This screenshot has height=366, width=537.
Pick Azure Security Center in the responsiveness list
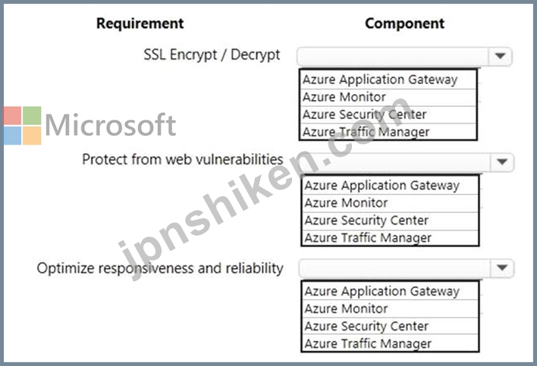(390, 326)
